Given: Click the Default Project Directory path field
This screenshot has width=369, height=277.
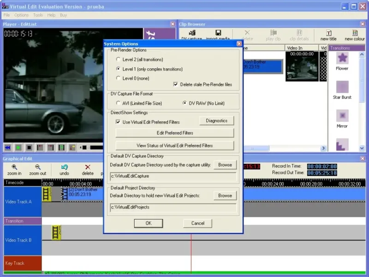Looking at the screenshot, I should pyautogui.click(x=173, y=207).
